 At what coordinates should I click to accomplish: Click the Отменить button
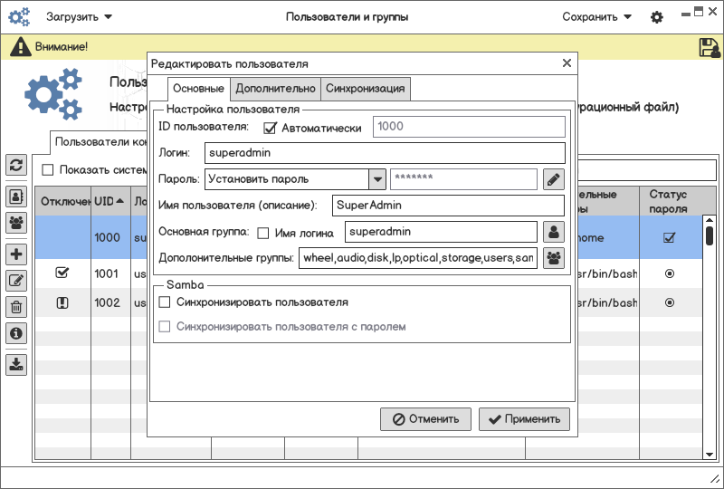[x=425, y=419]
